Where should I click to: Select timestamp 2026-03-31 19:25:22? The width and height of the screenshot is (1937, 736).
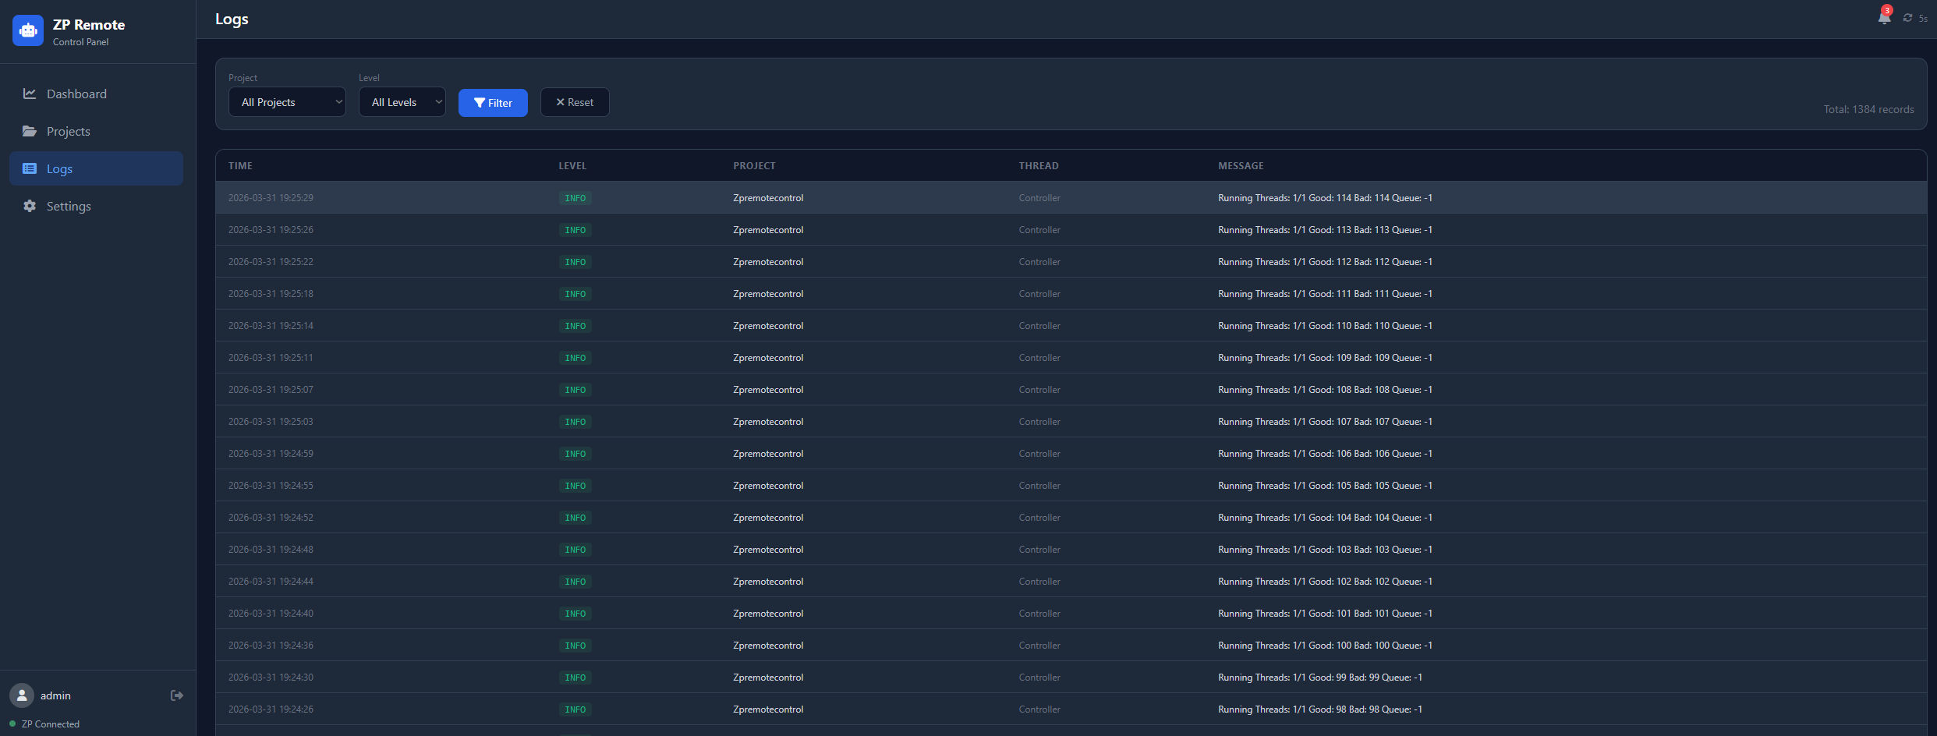271,262
